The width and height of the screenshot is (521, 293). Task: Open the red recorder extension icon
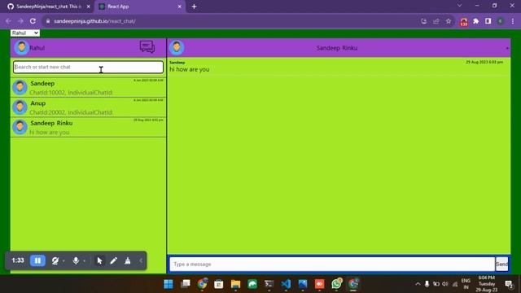point(463,22)
